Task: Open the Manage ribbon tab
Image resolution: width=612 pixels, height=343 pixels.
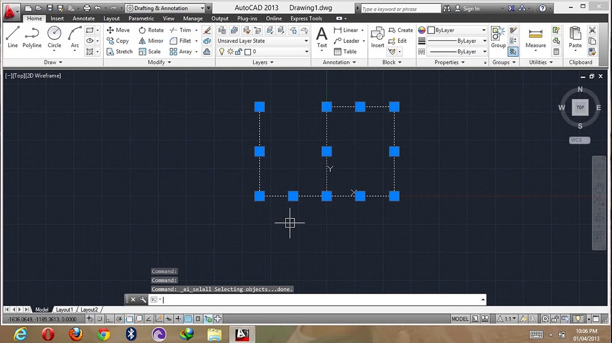Action: 193,19
